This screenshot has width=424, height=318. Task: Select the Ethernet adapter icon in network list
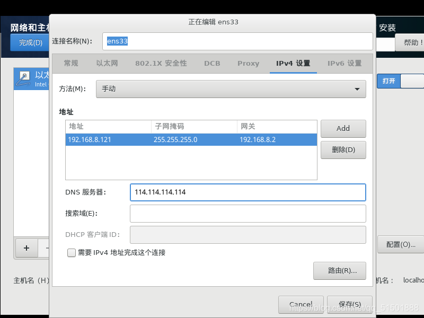(x=23, y=78)
